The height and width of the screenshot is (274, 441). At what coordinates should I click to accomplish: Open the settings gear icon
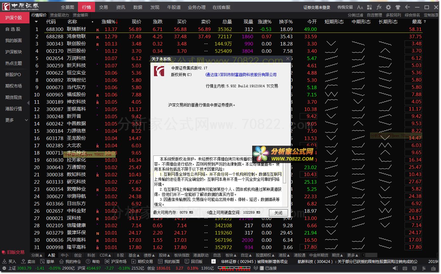tap(388, 7)
